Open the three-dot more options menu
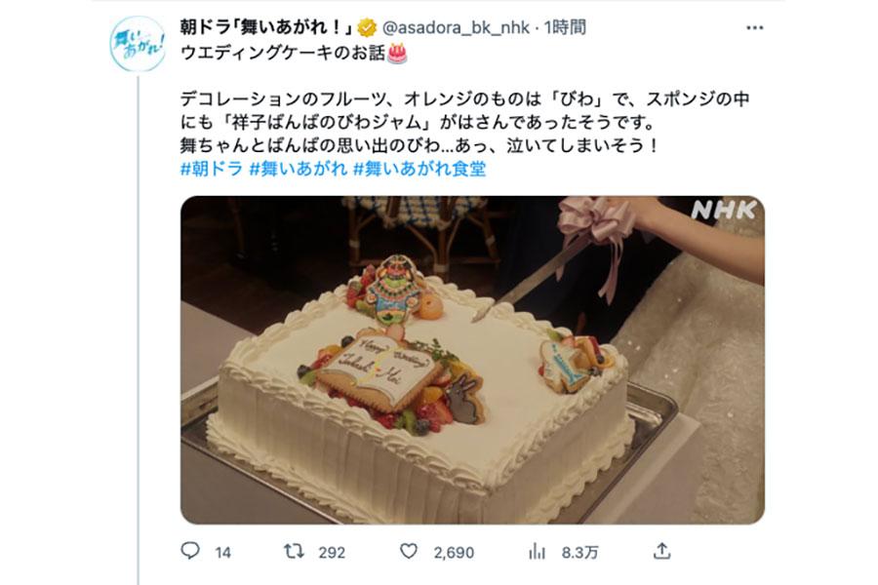This screenshot has width=878, height=585. (x=754, y=28)
